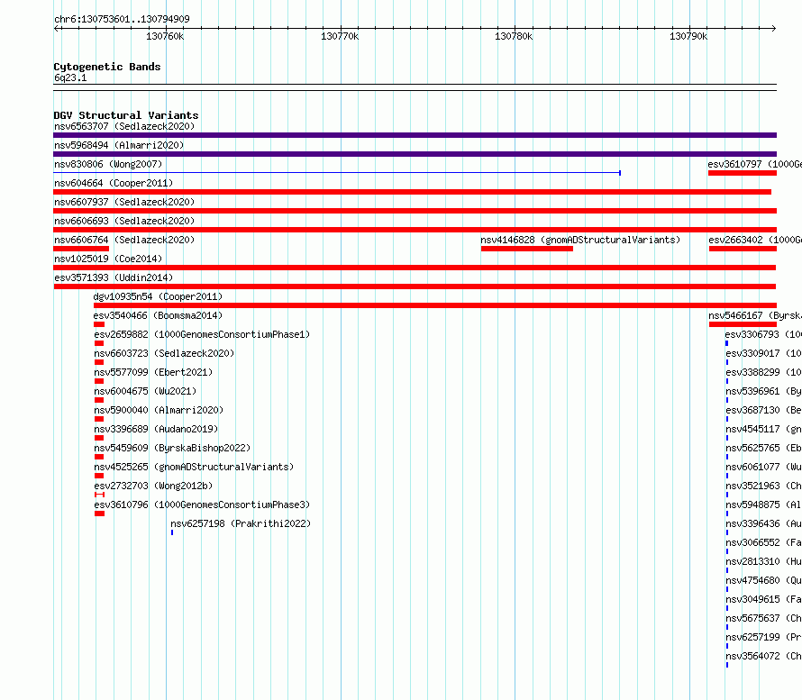Select nsv6606693 (Sedlazeck2020) entry

coord(124,221)
